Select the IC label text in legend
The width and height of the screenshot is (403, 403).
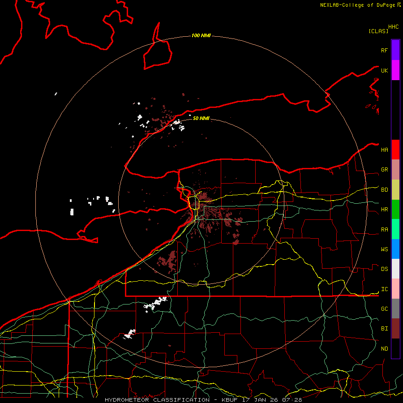384,289
